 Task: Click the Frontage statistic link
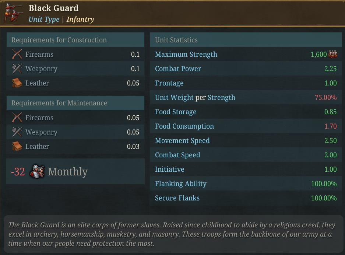coord(169,83)
